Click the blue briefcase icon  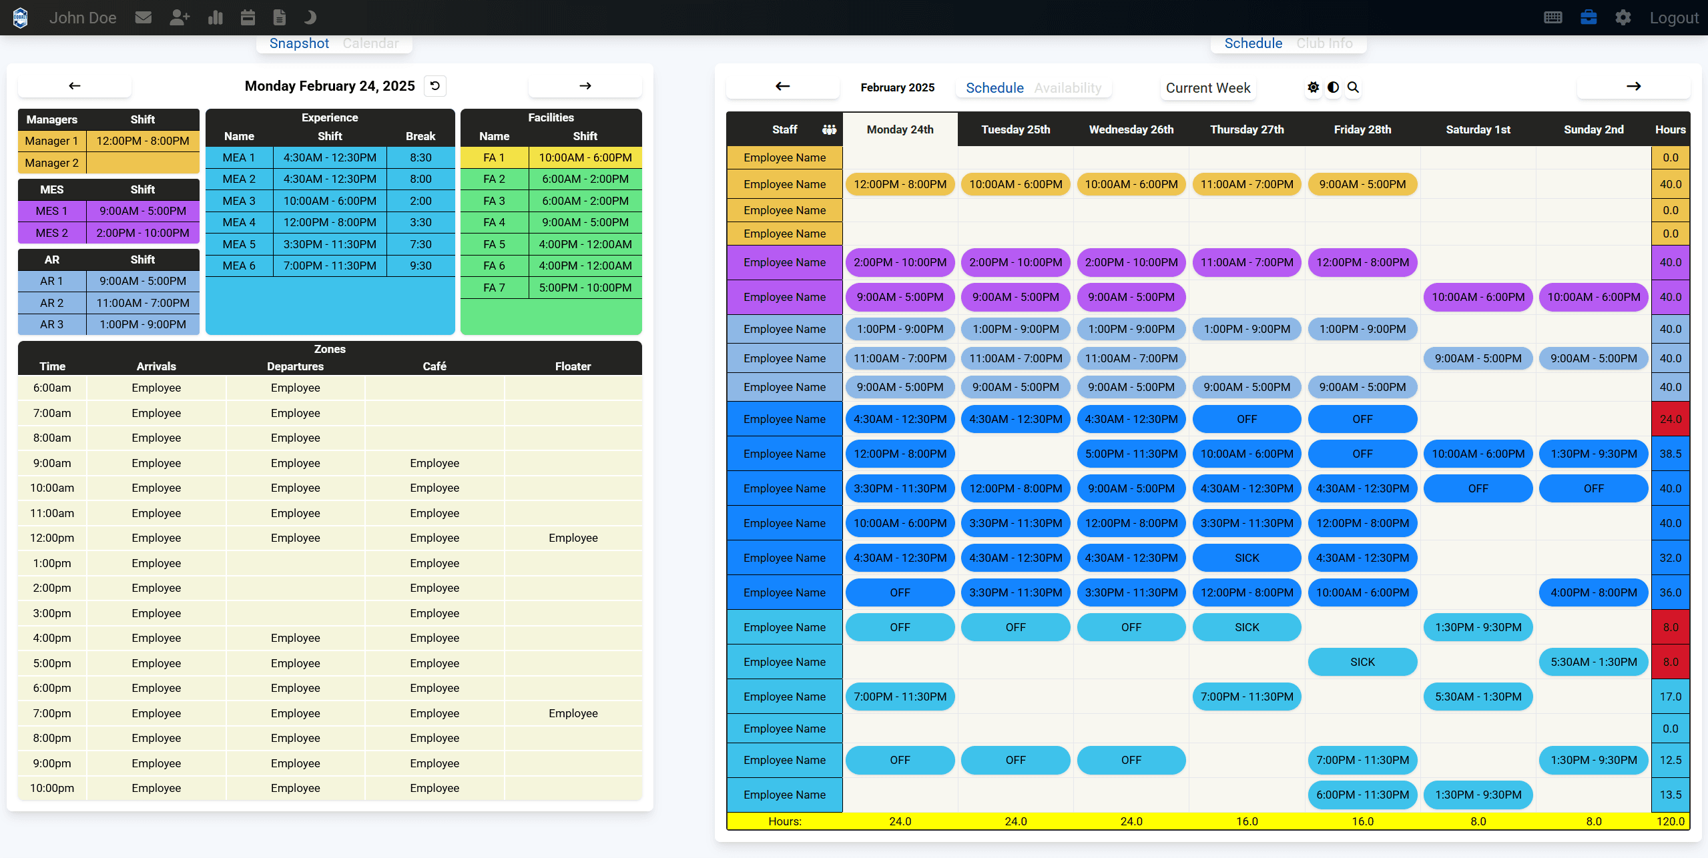point(1589,17)
